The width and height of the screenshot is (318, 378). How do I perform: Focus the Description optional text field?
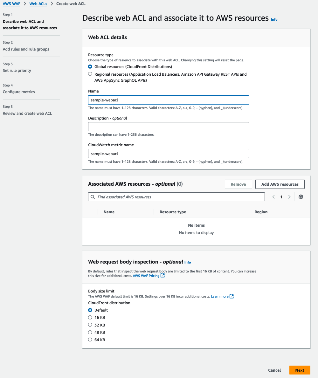(x=168, y=127)
